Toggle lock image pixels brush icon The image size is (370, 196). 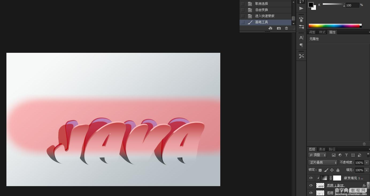tap(326, 170)
